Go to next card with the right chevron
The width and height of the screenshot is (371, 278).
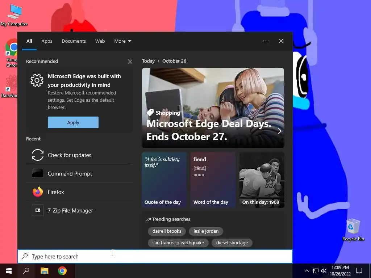pyautogui.click(x=280, y=131)
